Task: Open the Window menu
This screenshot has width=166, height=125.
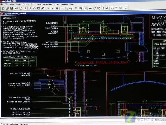Action: [65, 4]
